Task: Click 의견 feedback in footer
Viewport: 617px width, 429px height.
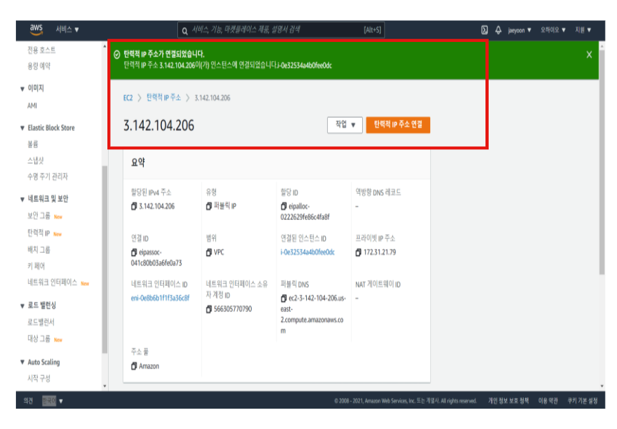Action: (28, 400)
